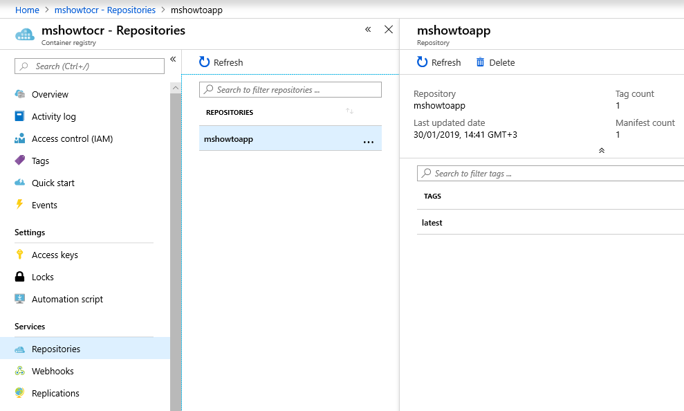Select Repositories in Services section
The width and height of the screenshot is (684, 411).
85,349
